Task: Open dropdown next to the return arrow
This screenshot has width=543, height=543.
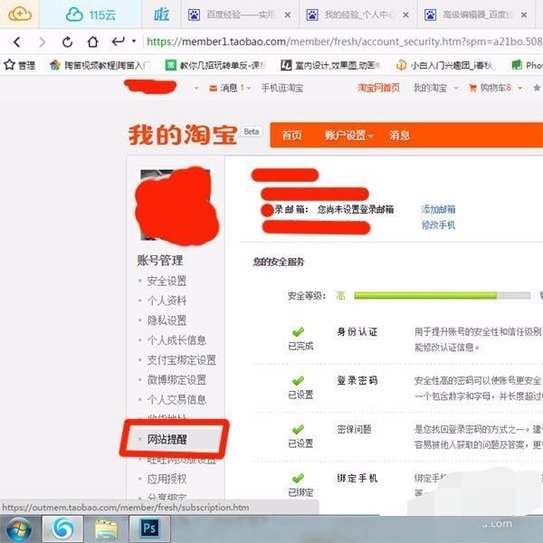Action: [x=134, y=42]
